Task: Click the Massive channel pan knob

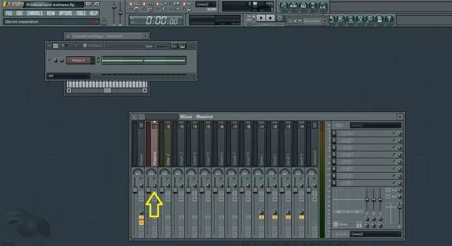Action: 55,60
